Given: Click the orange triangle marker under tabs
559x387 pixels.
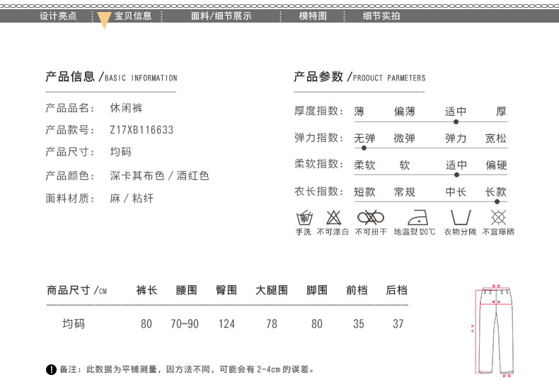Looking at the screenshot, I should [104, 20].
